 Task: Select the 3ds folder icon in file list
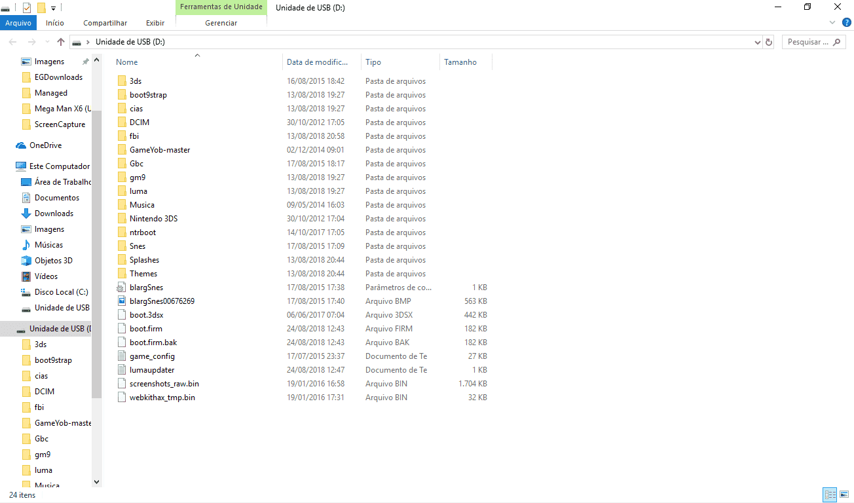tap(122, 81)
